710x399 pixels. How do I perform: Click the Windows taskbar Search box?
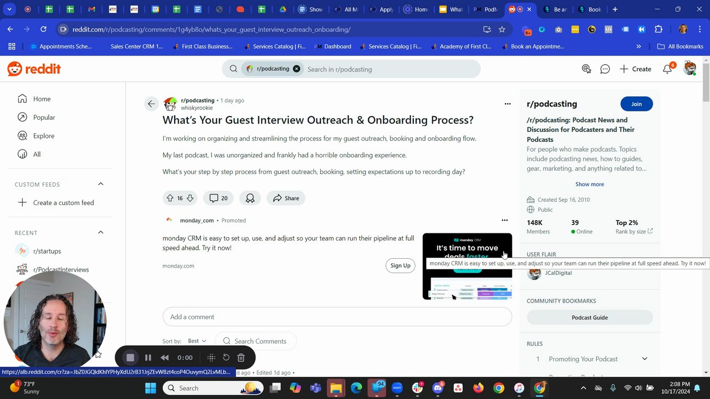point(213,388)
